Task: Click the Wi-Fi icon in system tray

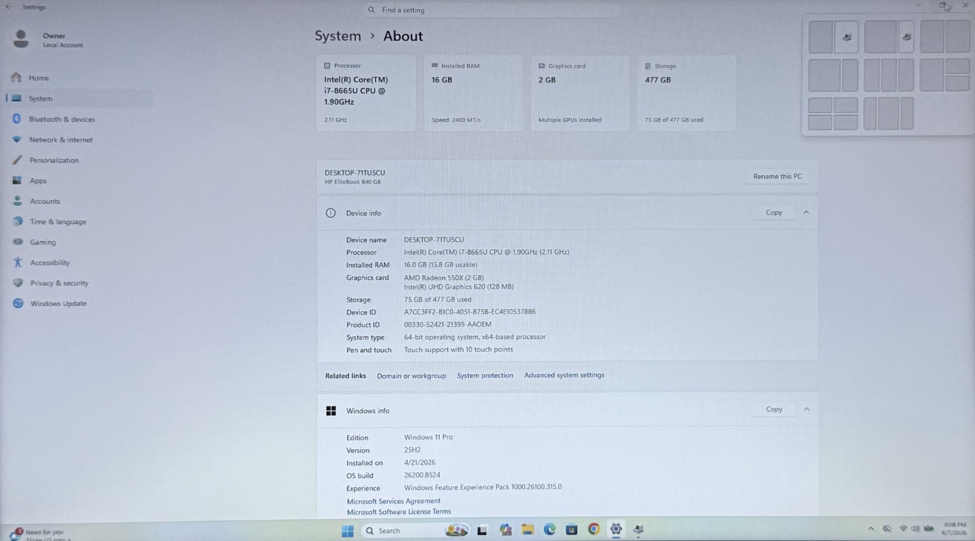Action: [x=903, y=529]
